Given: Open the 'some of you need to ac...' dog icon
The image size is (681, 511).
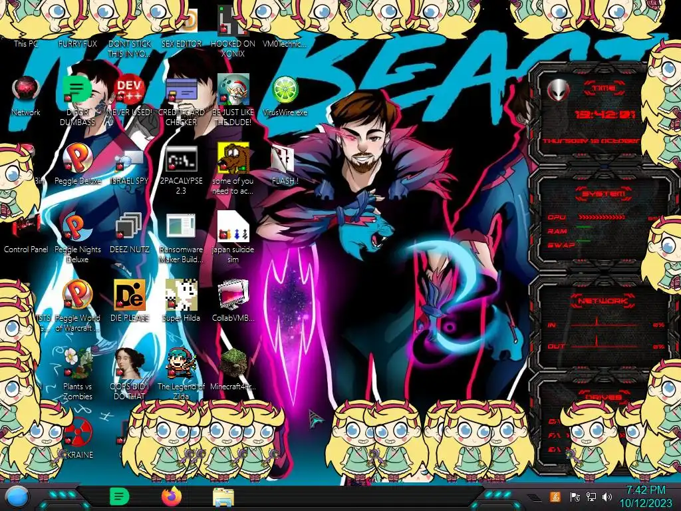Looking at the screenshot, I should [233, 158].
